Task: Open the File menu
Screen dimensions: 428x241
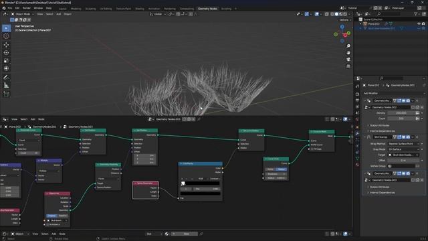Action: (10, 8)
